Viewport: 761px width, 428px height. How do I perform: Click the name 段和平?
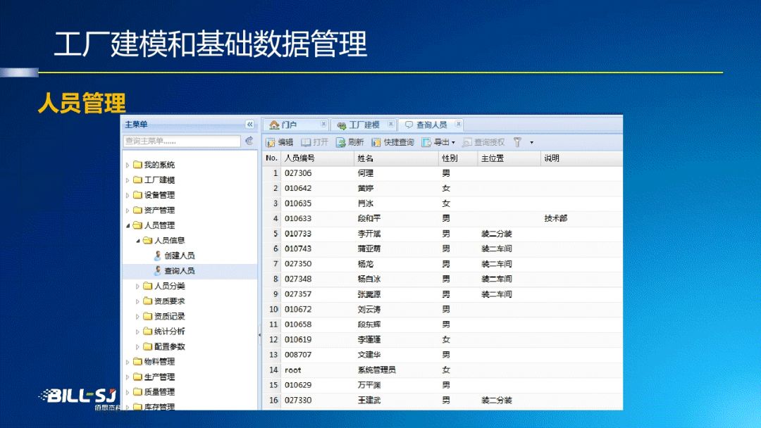pyautogui.click(x=369, y=219)
